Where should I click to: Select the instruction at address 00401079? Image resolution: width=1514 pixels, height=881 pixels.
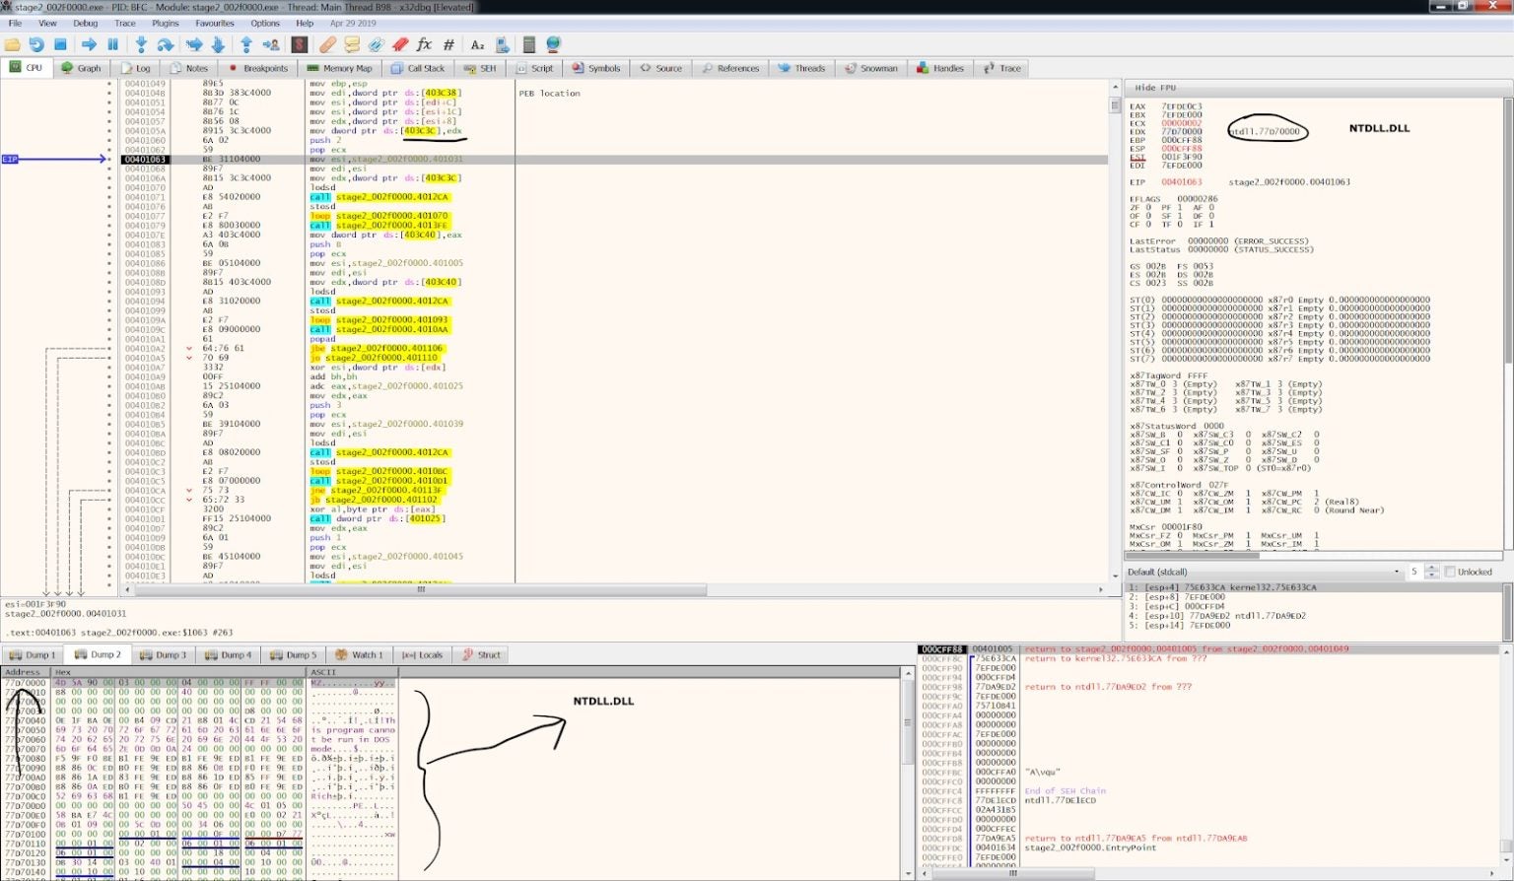[145, 226]
